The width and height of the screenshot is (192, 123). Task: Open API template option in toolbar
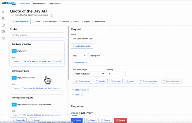pos(50,22)
